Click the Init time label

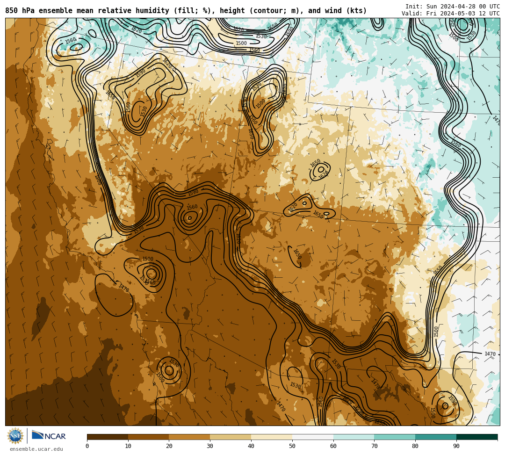(453, 7)
